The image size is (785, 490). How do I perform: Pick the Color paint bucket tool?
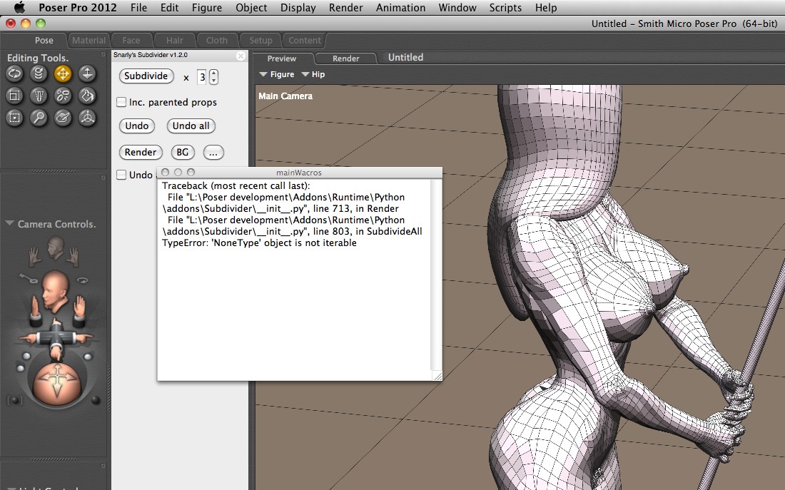(x=87, y=96)
